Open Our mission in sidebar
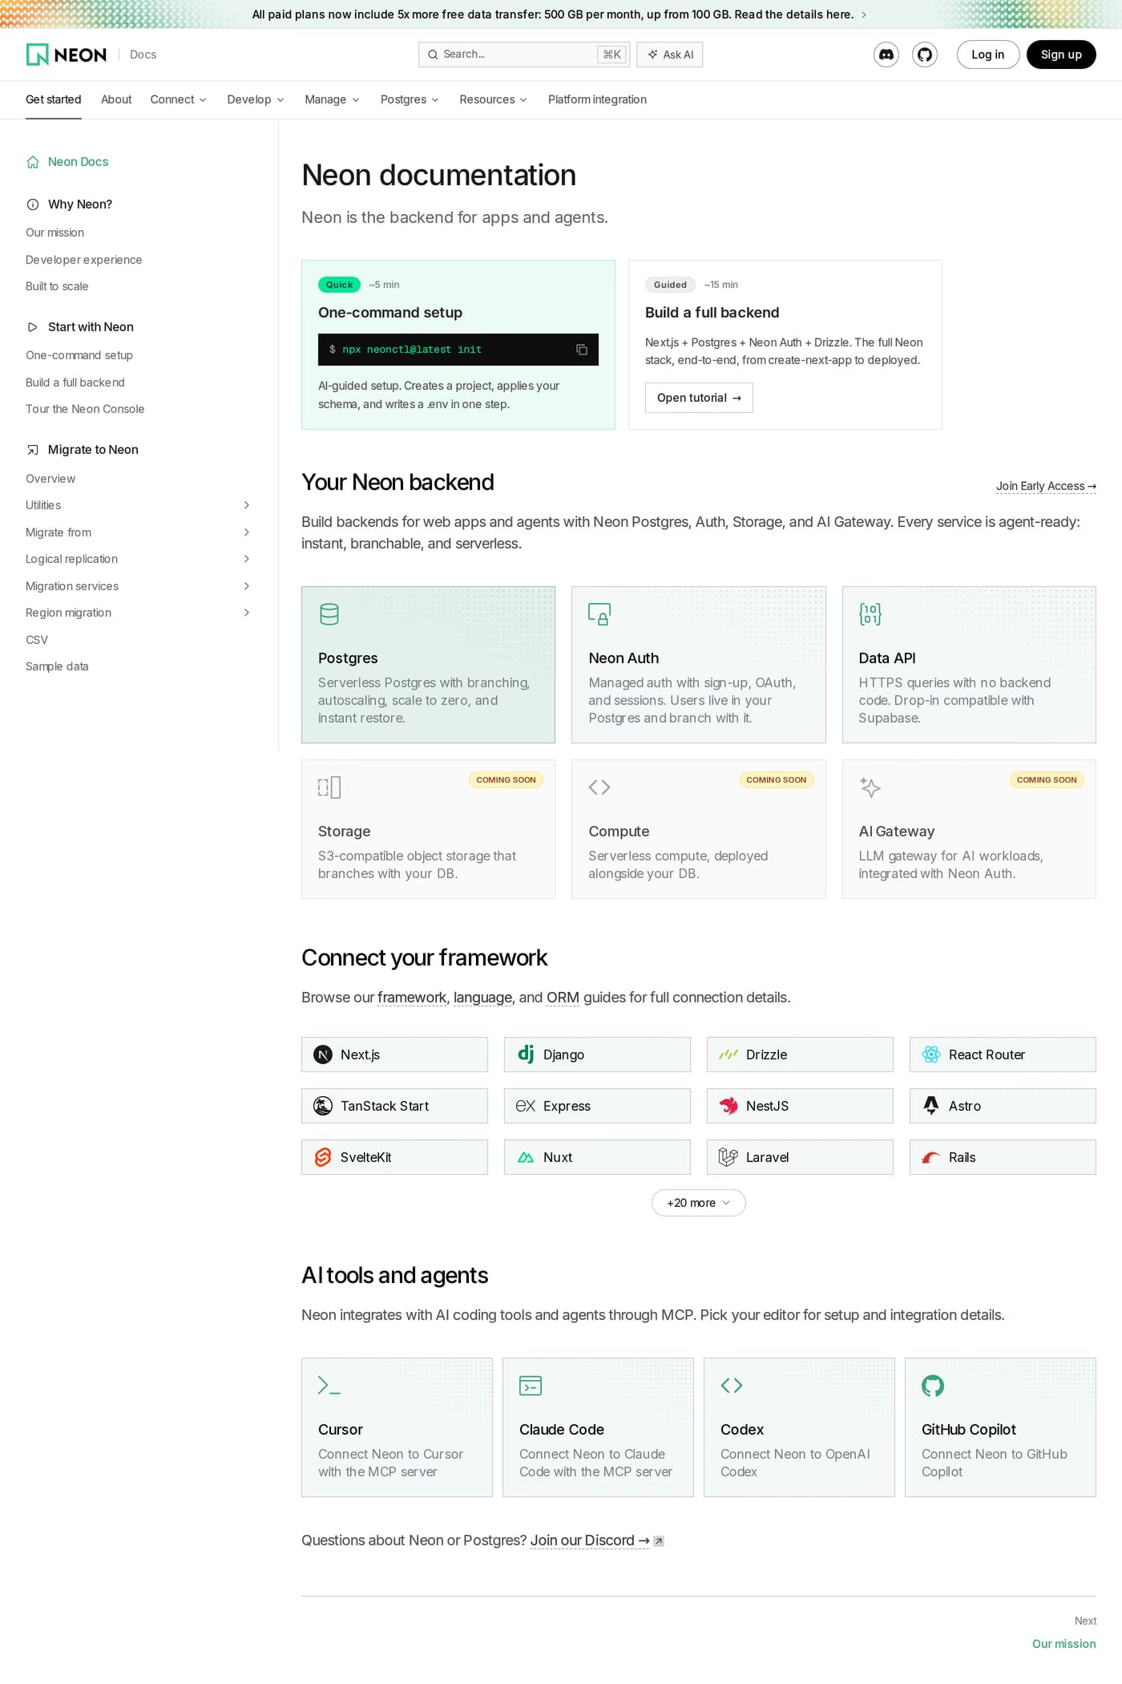Image resolution: width=1122 pixels, height=1684 pixels. pos(54,233)
